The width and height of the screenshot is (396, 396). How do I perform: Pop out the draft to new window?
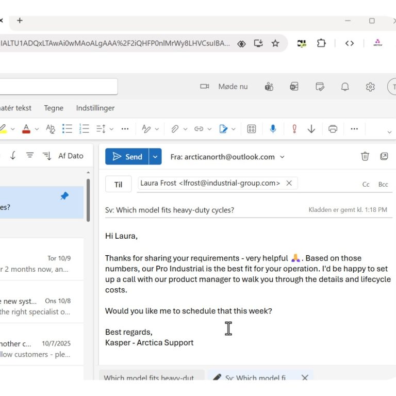pyautogui.click(x=384, y=156)
